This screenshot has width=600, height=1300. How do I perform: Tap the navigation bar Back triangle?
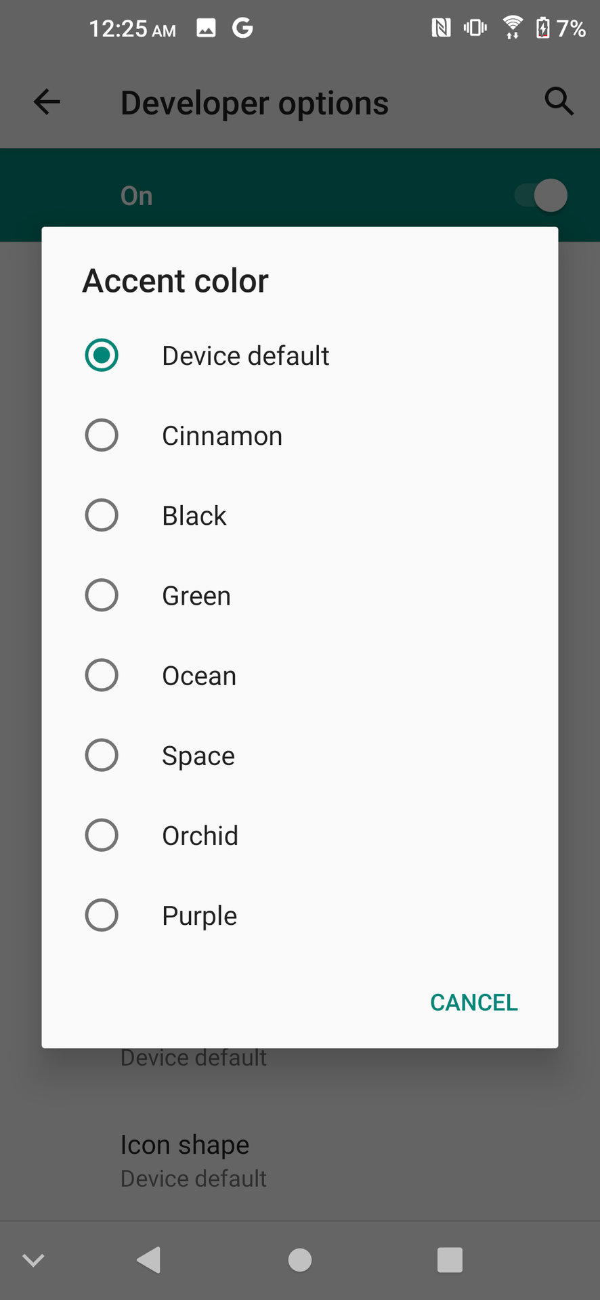tap(149, 1260)
